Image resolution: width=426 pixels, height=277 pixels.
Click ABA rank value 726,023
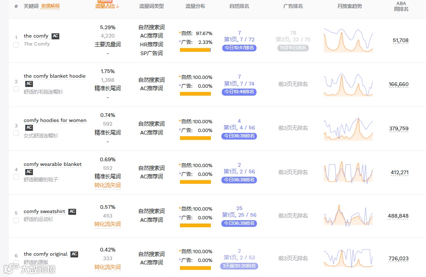point(398,259)
